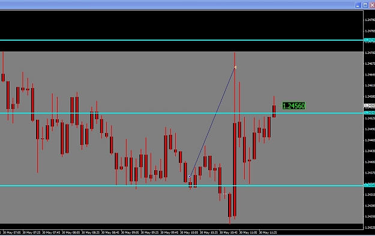This screenshot has width=375, height=236.
Task: Minimize the chart window
Action: (x=358, y=5)
